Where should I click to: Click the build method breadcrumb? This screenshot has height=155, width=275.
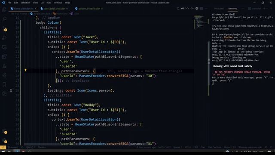point(75,13)
